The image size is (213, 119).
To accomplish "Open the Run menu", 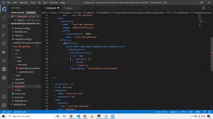I will [x=45, y=3].
